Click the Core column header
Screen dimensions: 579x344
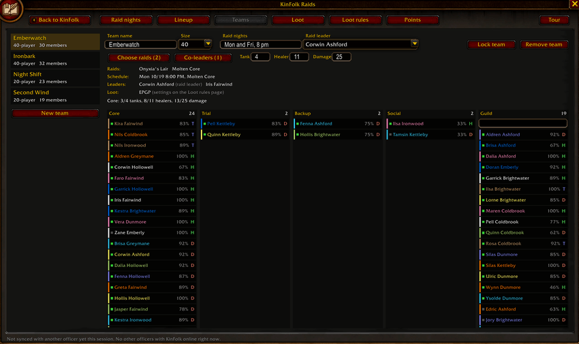[x=152, y=114]
